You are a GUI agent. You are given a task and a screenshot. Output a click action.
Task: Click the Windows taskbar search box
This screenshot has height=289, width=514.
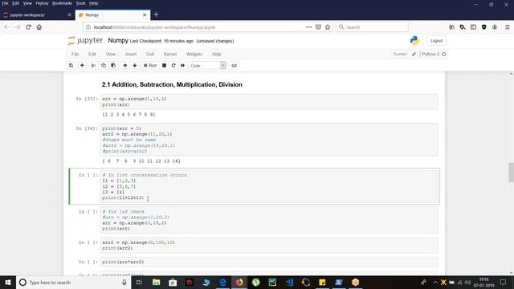coord(73,283)
